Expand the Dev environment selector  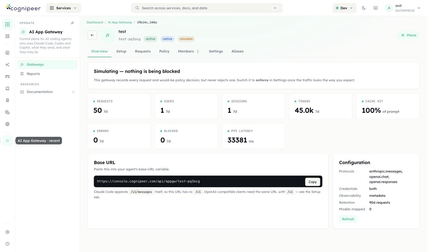coord(344,8)
